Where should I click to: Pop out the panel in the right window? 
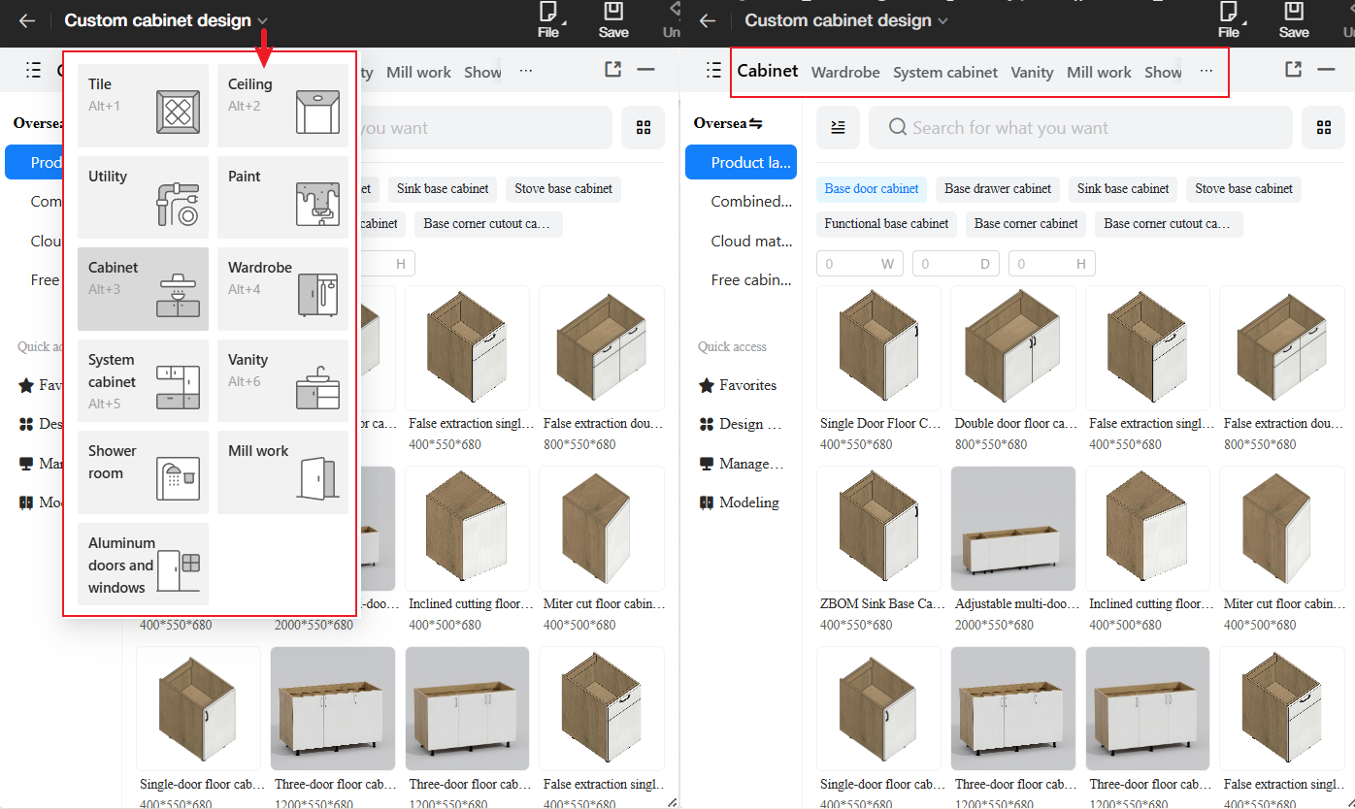[1293, 70]
